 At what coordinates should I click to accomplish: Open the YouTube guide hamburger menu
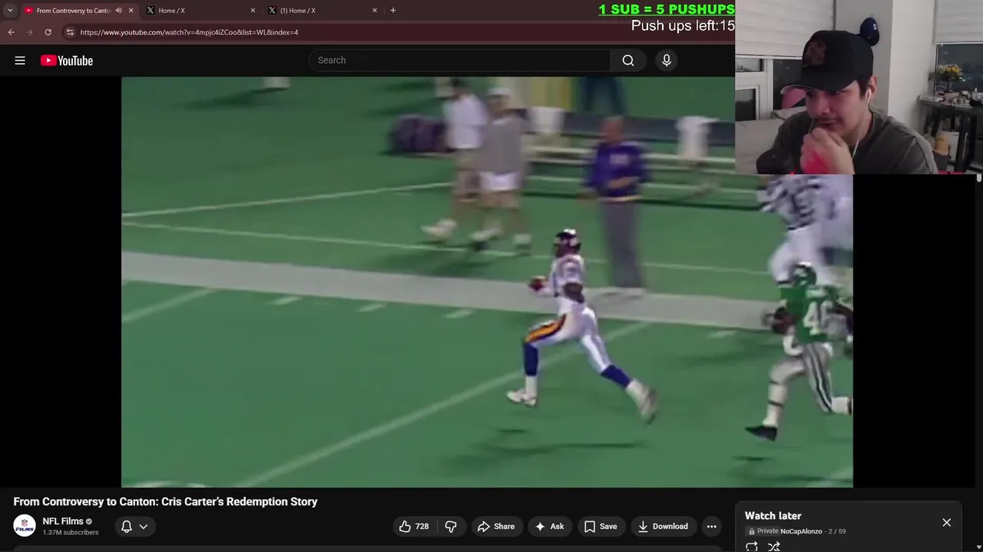tap(20, 61)
